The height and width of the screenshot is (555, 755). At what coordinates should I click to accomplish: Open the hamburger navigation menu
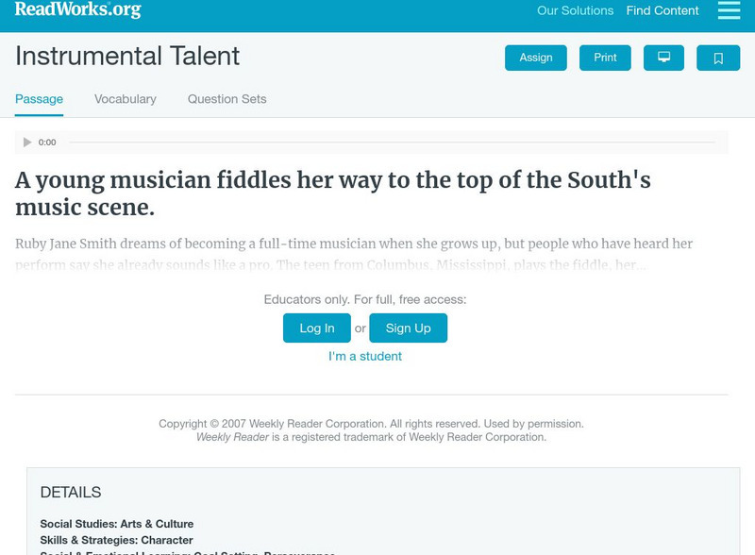point(729,10)
